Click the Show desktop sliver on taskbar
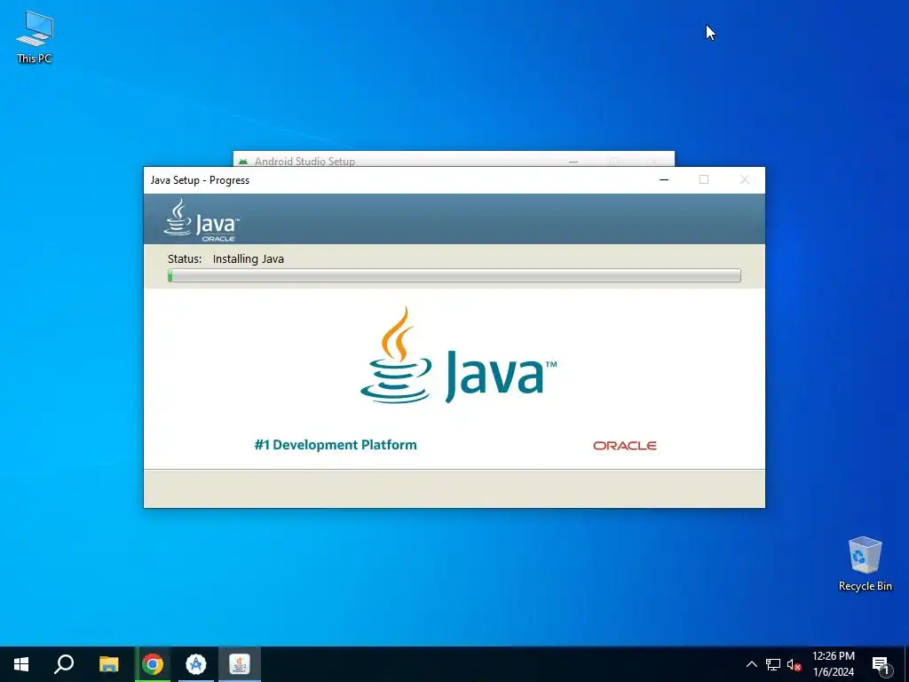Screen dimensions: 909x682 (x=906, y=664)
